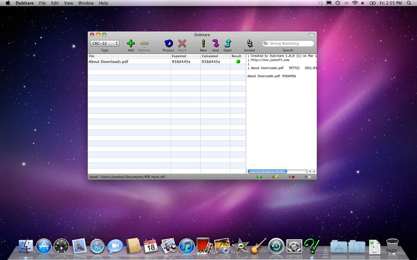
Task: Sort by the Expected column header
Action: pos(186,56)
